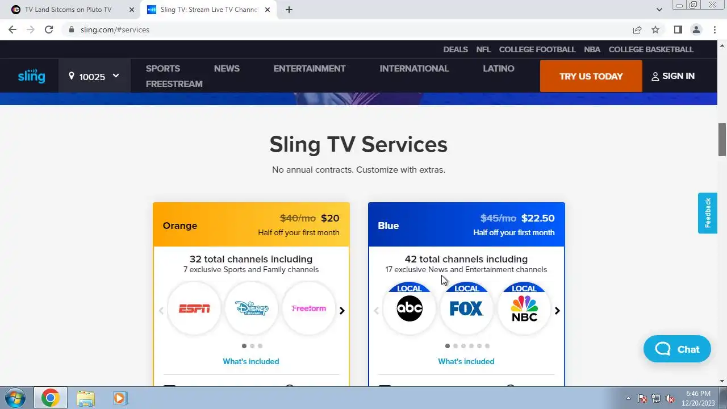Click the Blue plan header
727x409 pixels.
coord(466,225)
